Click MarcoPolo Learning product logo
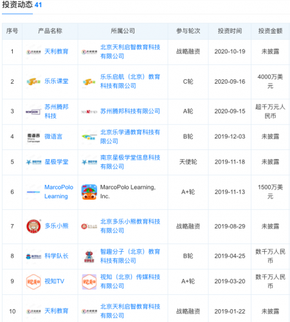 (x=33, y=192)
